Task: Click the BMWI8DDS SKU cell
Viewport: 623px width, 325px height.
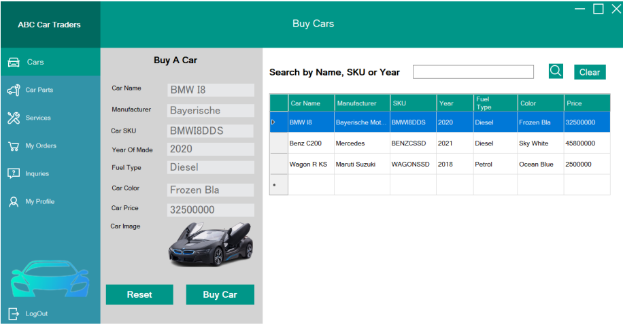Action: (x=414, y=122)
